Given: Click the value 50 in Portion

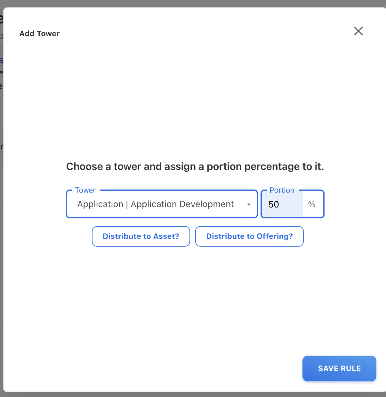Looking at the screenshot, I should [274, 205].
